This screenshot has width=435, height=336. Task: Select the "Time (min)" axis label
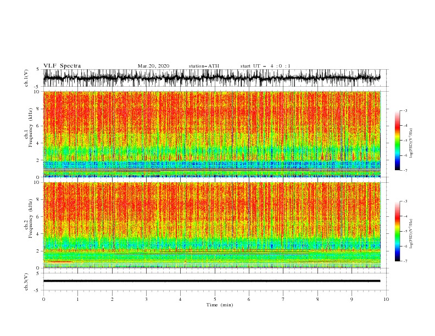[220, 305]
